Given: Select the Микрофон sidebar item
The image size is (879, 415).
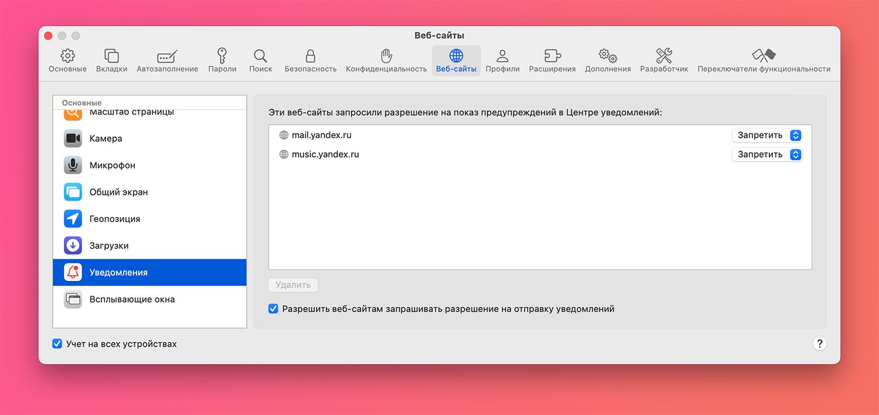Looking at the screenshot, I should (149, 166).
